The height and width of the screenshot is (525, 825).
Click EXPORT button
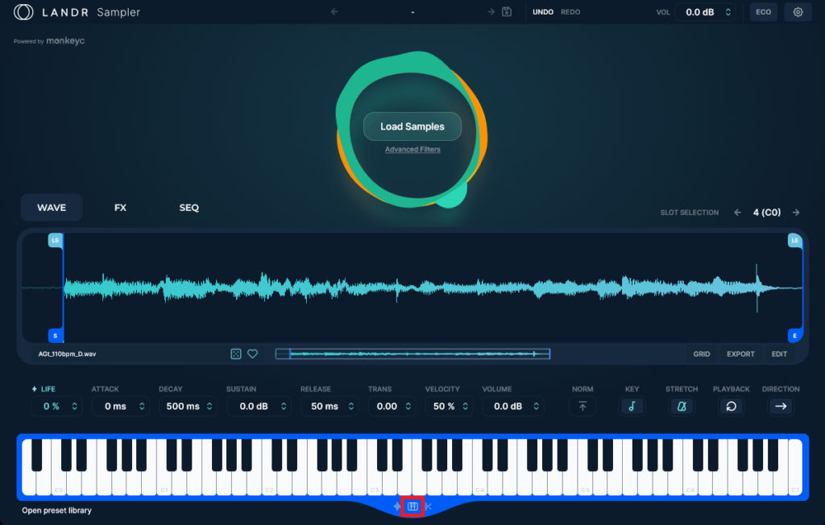tap(740, 354)
